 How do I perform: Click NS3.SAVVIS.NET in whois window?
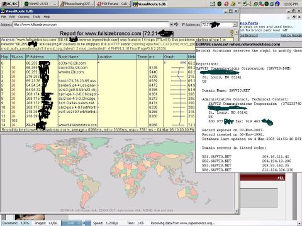click(x=216, y=165)
